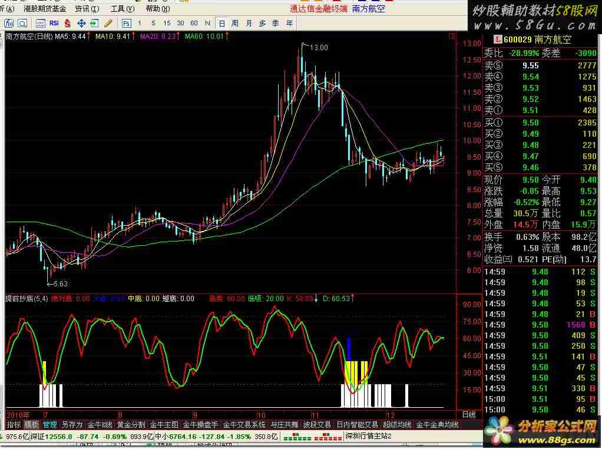
Task: Select the N custom period button
Action: click(x=208, y=24)
